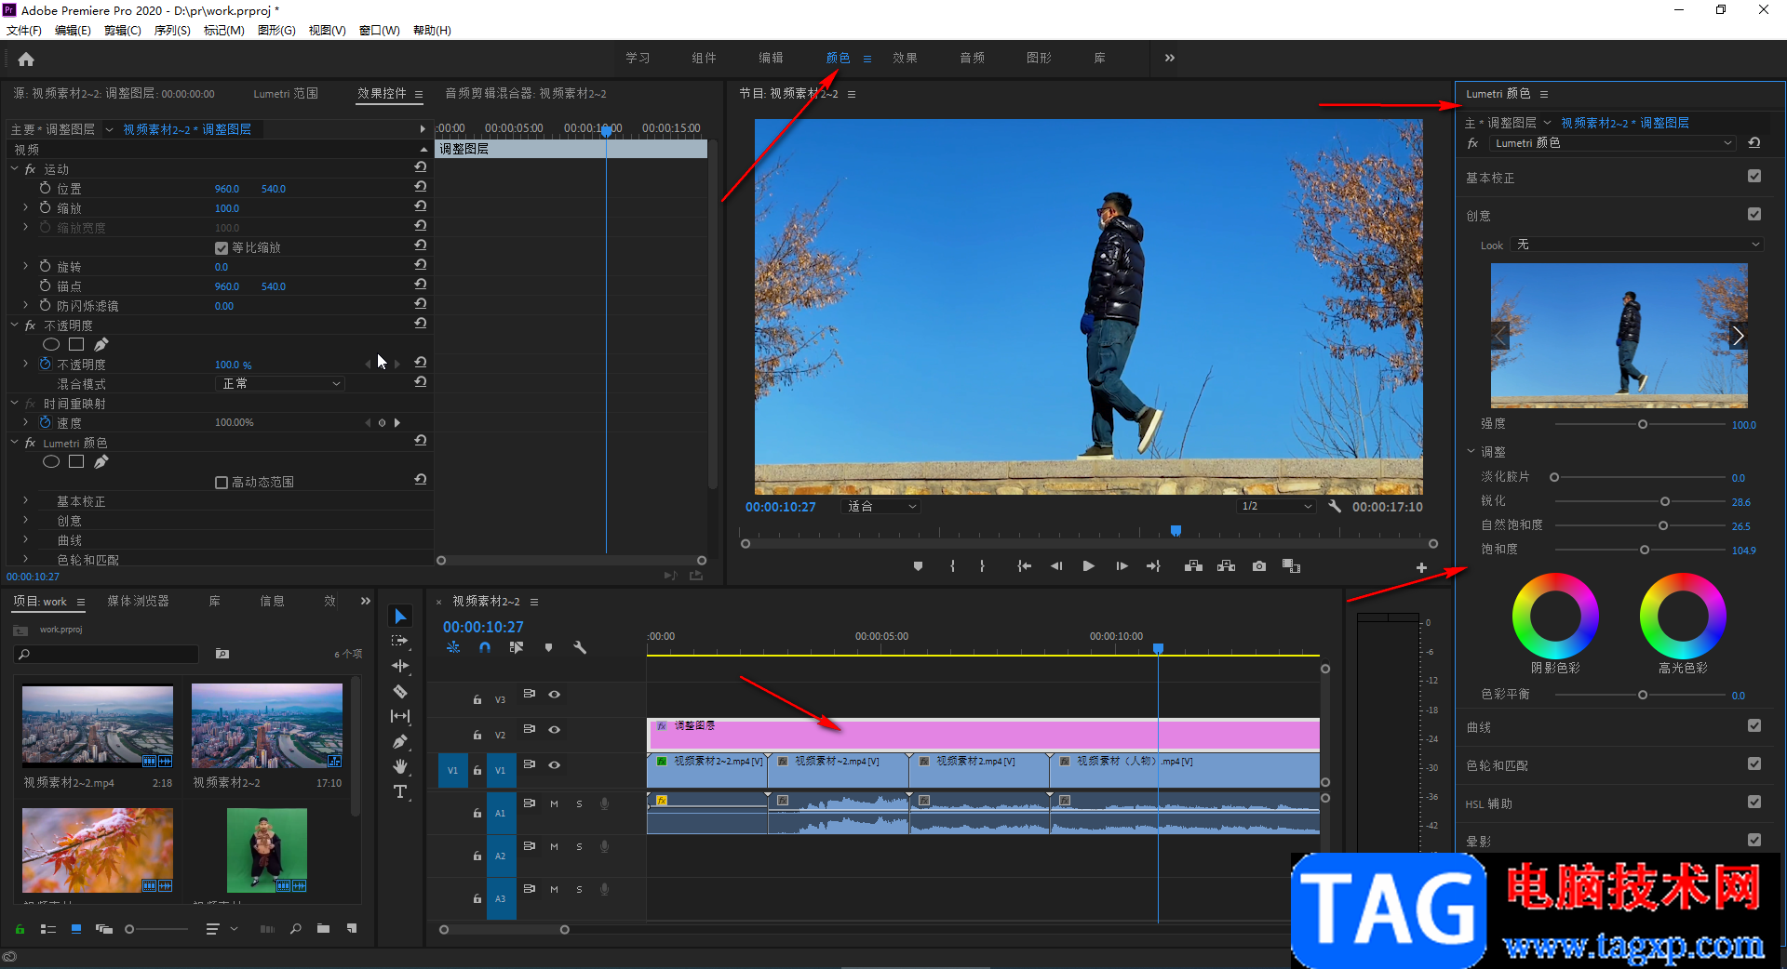Play the program monitor
The width and height of the screenshot is (1787, 969).
click(1088, 566)
